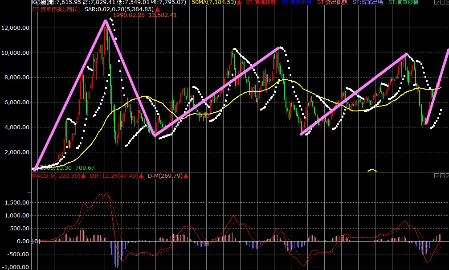The height and width of the screenshot is (270, 449).
Task: Click the 1,000.00 MACD axis label
Action: [17, 215]
